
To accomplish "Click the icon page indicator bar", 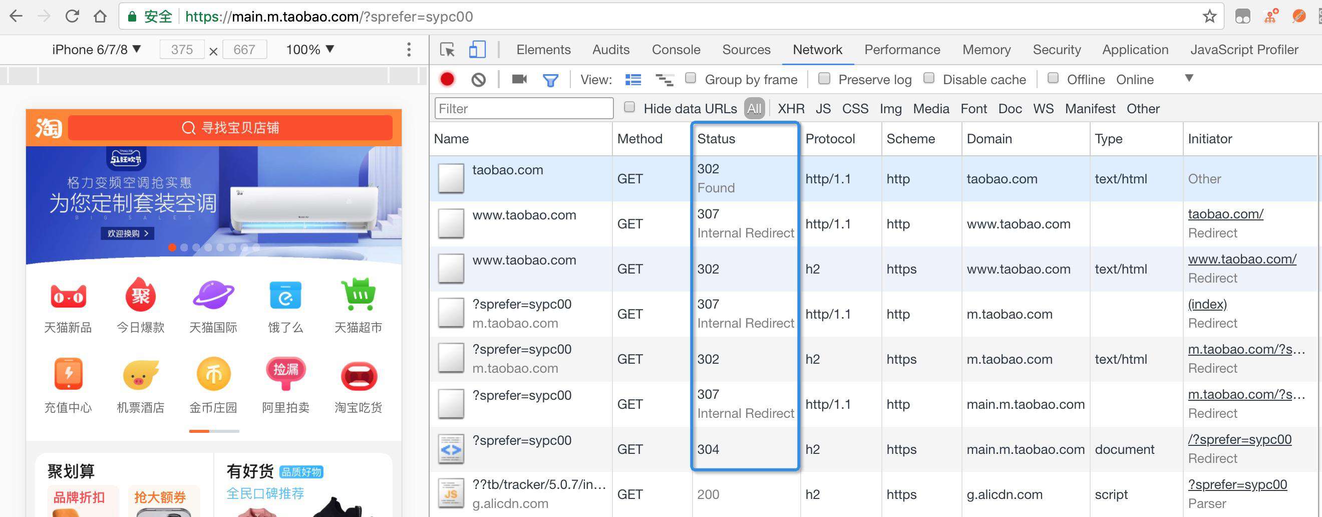I will tap(214, 431).
